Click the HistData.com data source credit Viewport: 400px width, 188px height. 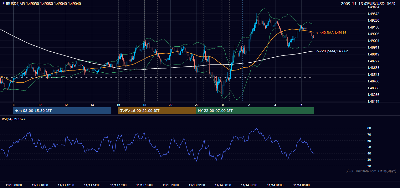[x=371, y=171]
